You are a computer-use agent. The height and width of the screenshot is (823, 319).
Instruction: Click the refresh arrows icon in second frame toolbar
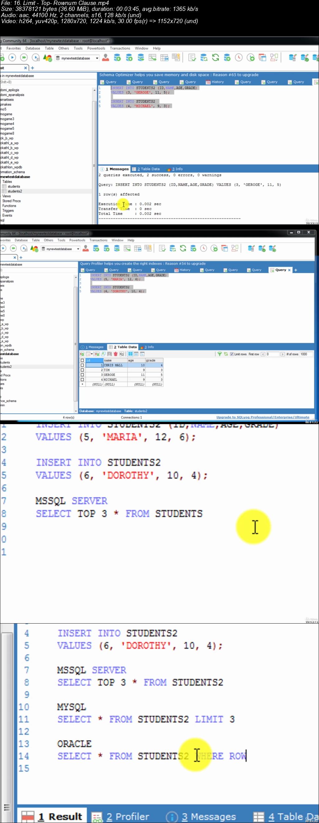[x=183, y=248]
